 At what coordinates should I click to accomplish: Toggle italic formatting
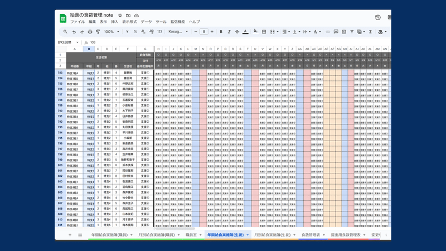click(229, 32)
